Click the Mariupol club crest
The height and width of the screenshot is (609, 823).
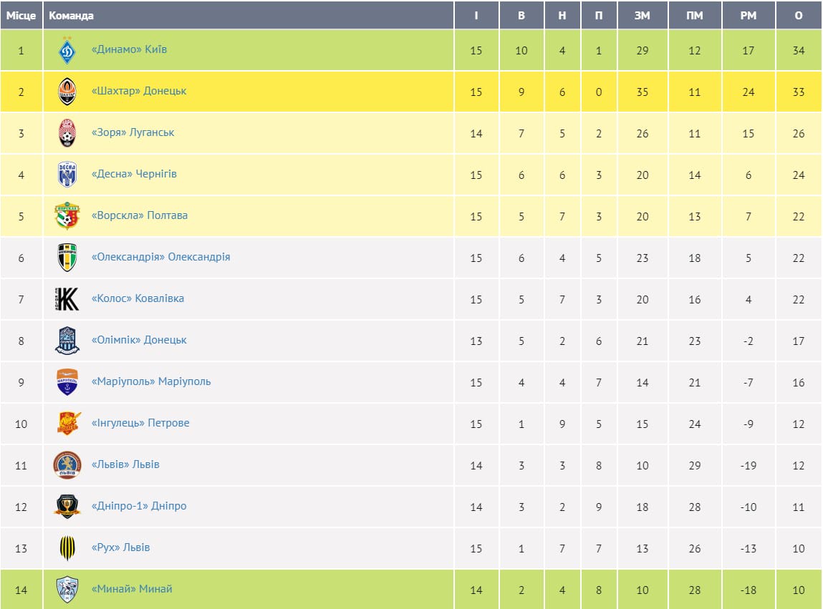click(67, 382)
